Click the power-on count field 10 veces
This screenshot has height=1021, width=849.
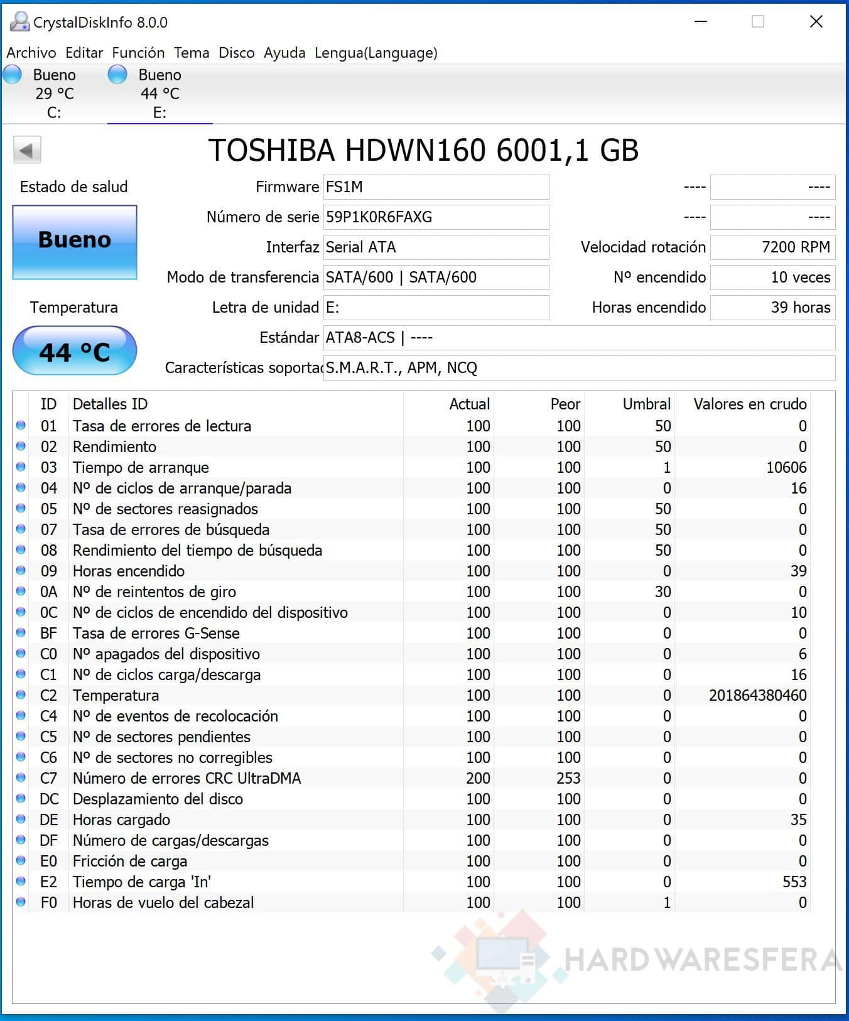point(773,278)
